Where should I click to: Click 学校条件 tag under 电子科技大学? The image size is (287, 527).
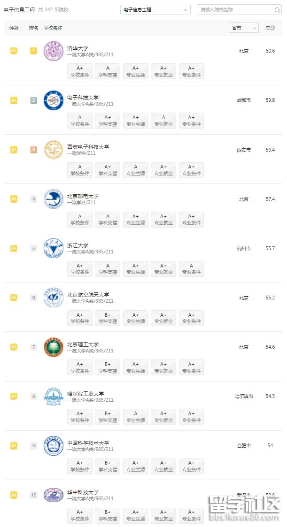pyautogui.click(x=80, y=121)
